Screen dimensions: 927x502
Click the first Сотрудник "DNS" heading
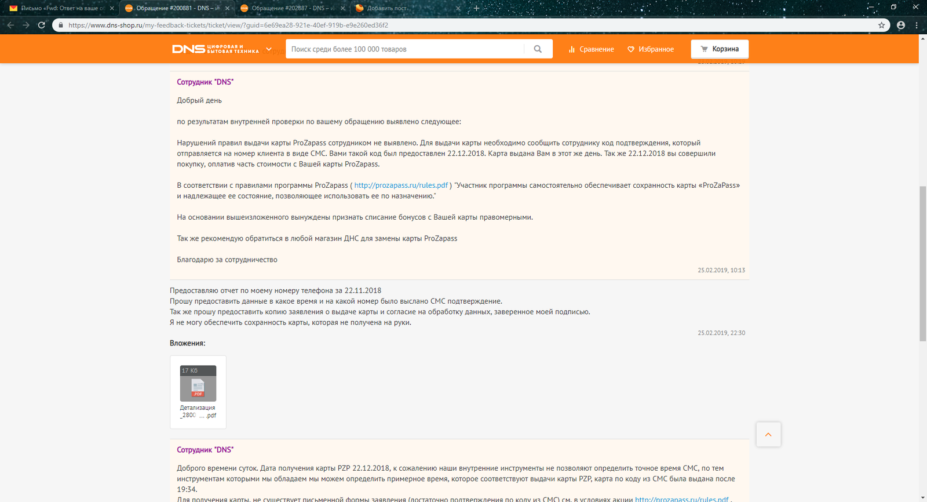(x=205, y=82)
